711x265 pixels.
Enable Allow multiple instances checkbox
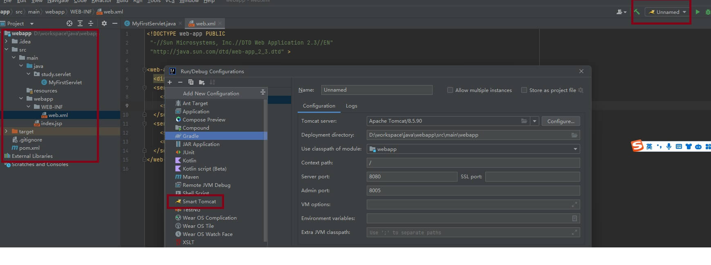point(450,90)
